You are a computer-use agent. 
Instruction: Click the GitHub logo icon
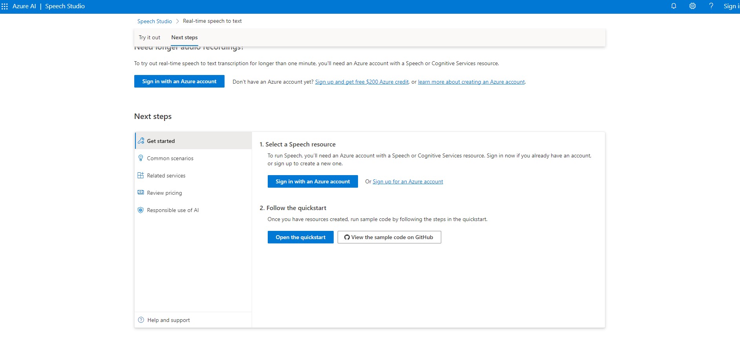pos(347,237)
